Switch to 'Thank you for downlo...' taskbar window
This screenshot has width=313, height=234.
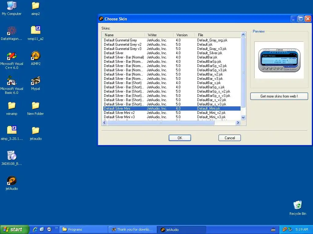pyautogui.click(x=133, y=229)
